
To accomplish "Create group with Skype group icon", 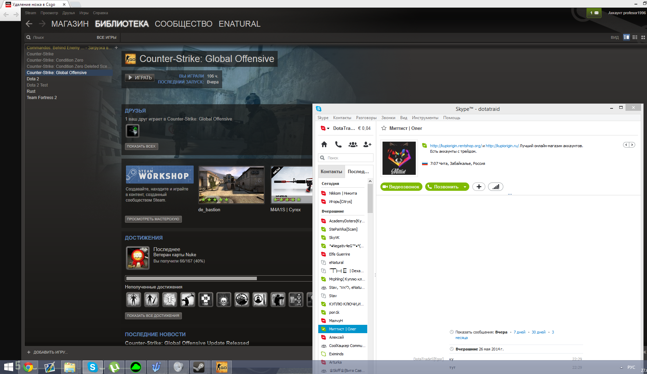I will coord(353,144).
